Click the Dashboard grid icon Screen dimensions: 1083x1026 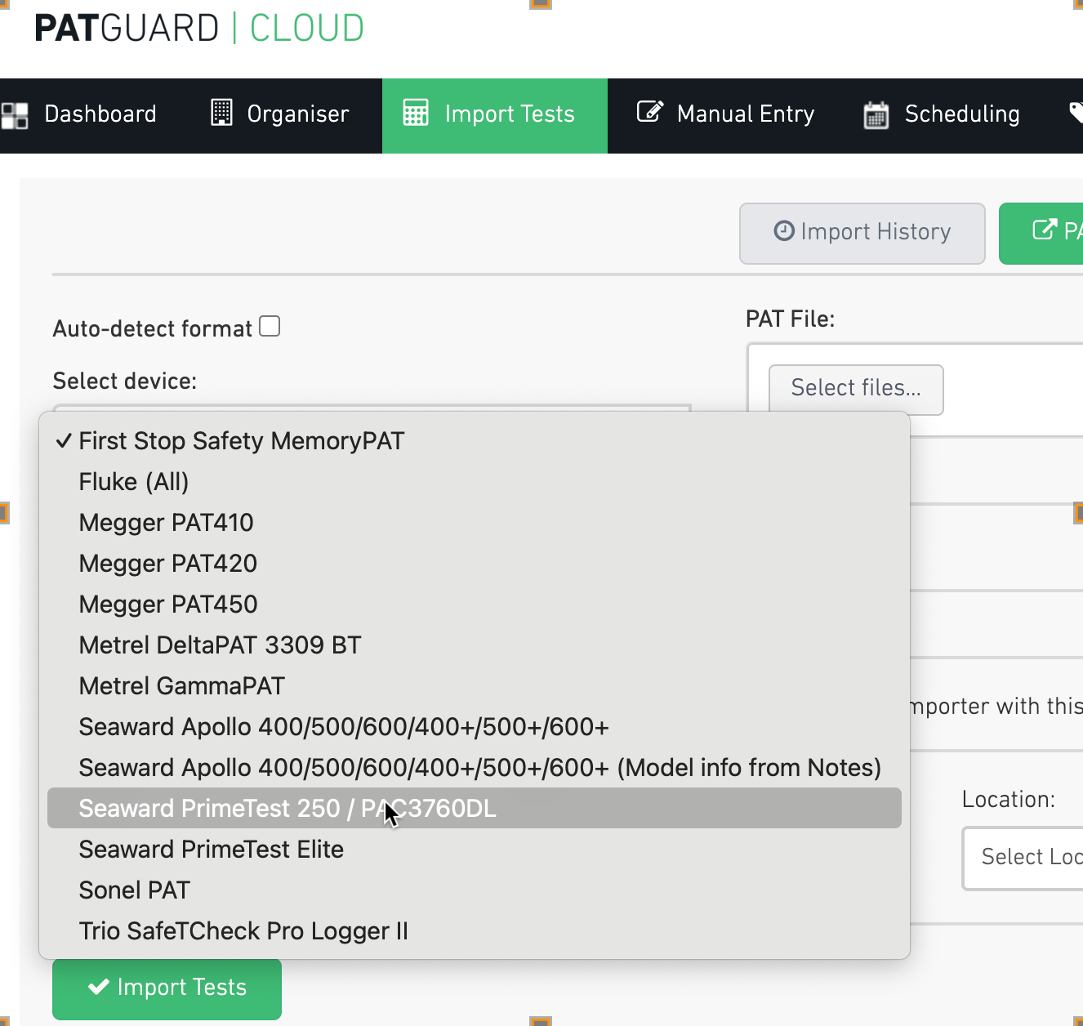pos(14,115)
